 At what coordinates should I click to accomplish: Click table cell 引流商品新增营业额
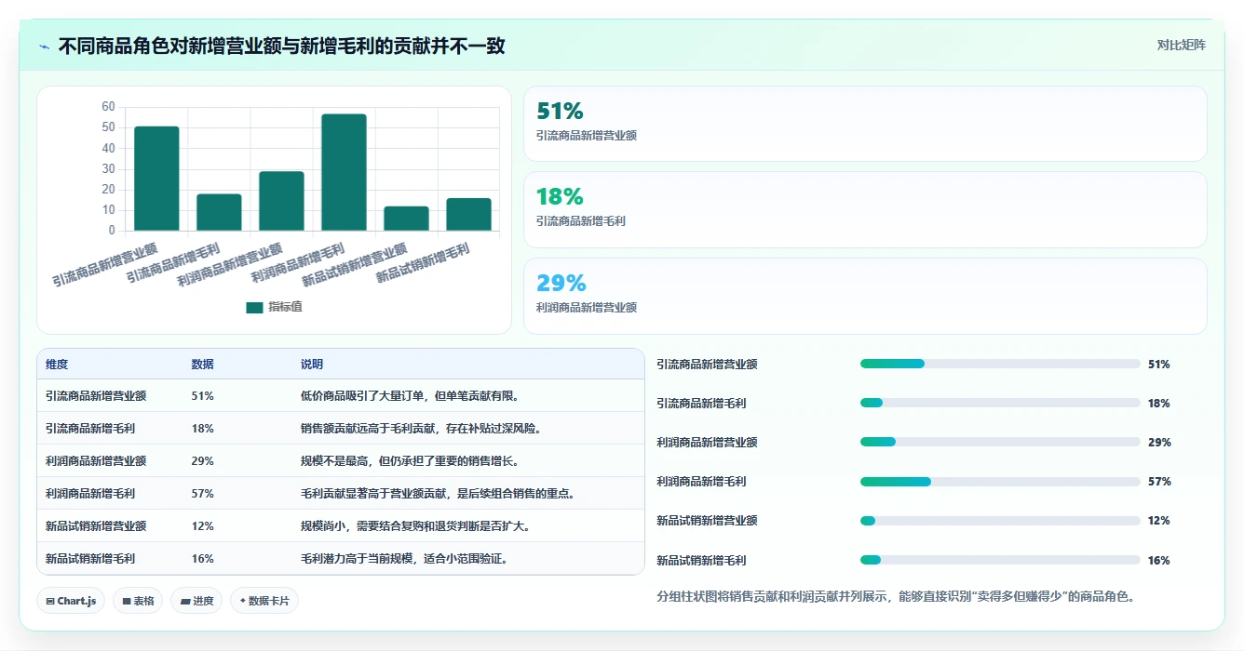[96, 396]
